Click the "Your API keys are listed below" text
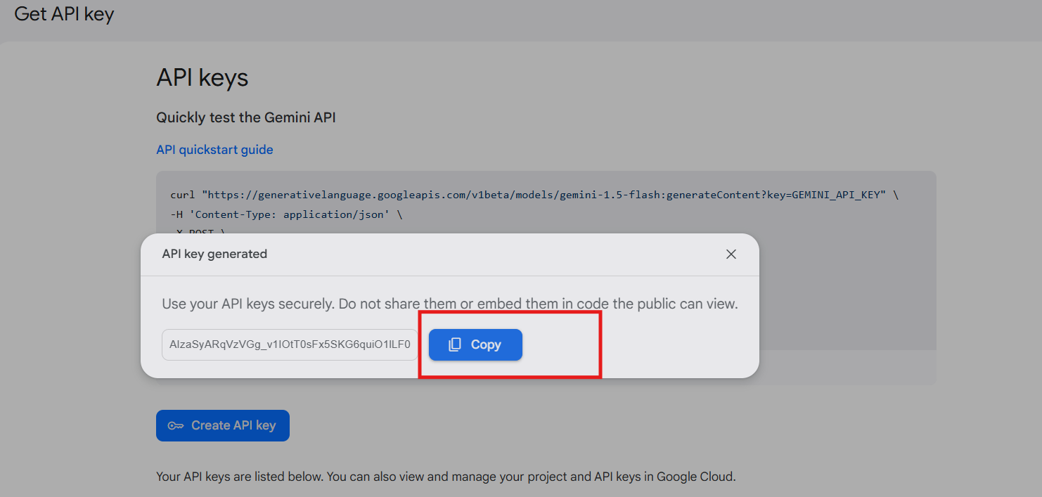The height and width of the screenshot is (497, 1042). point(446,476)
